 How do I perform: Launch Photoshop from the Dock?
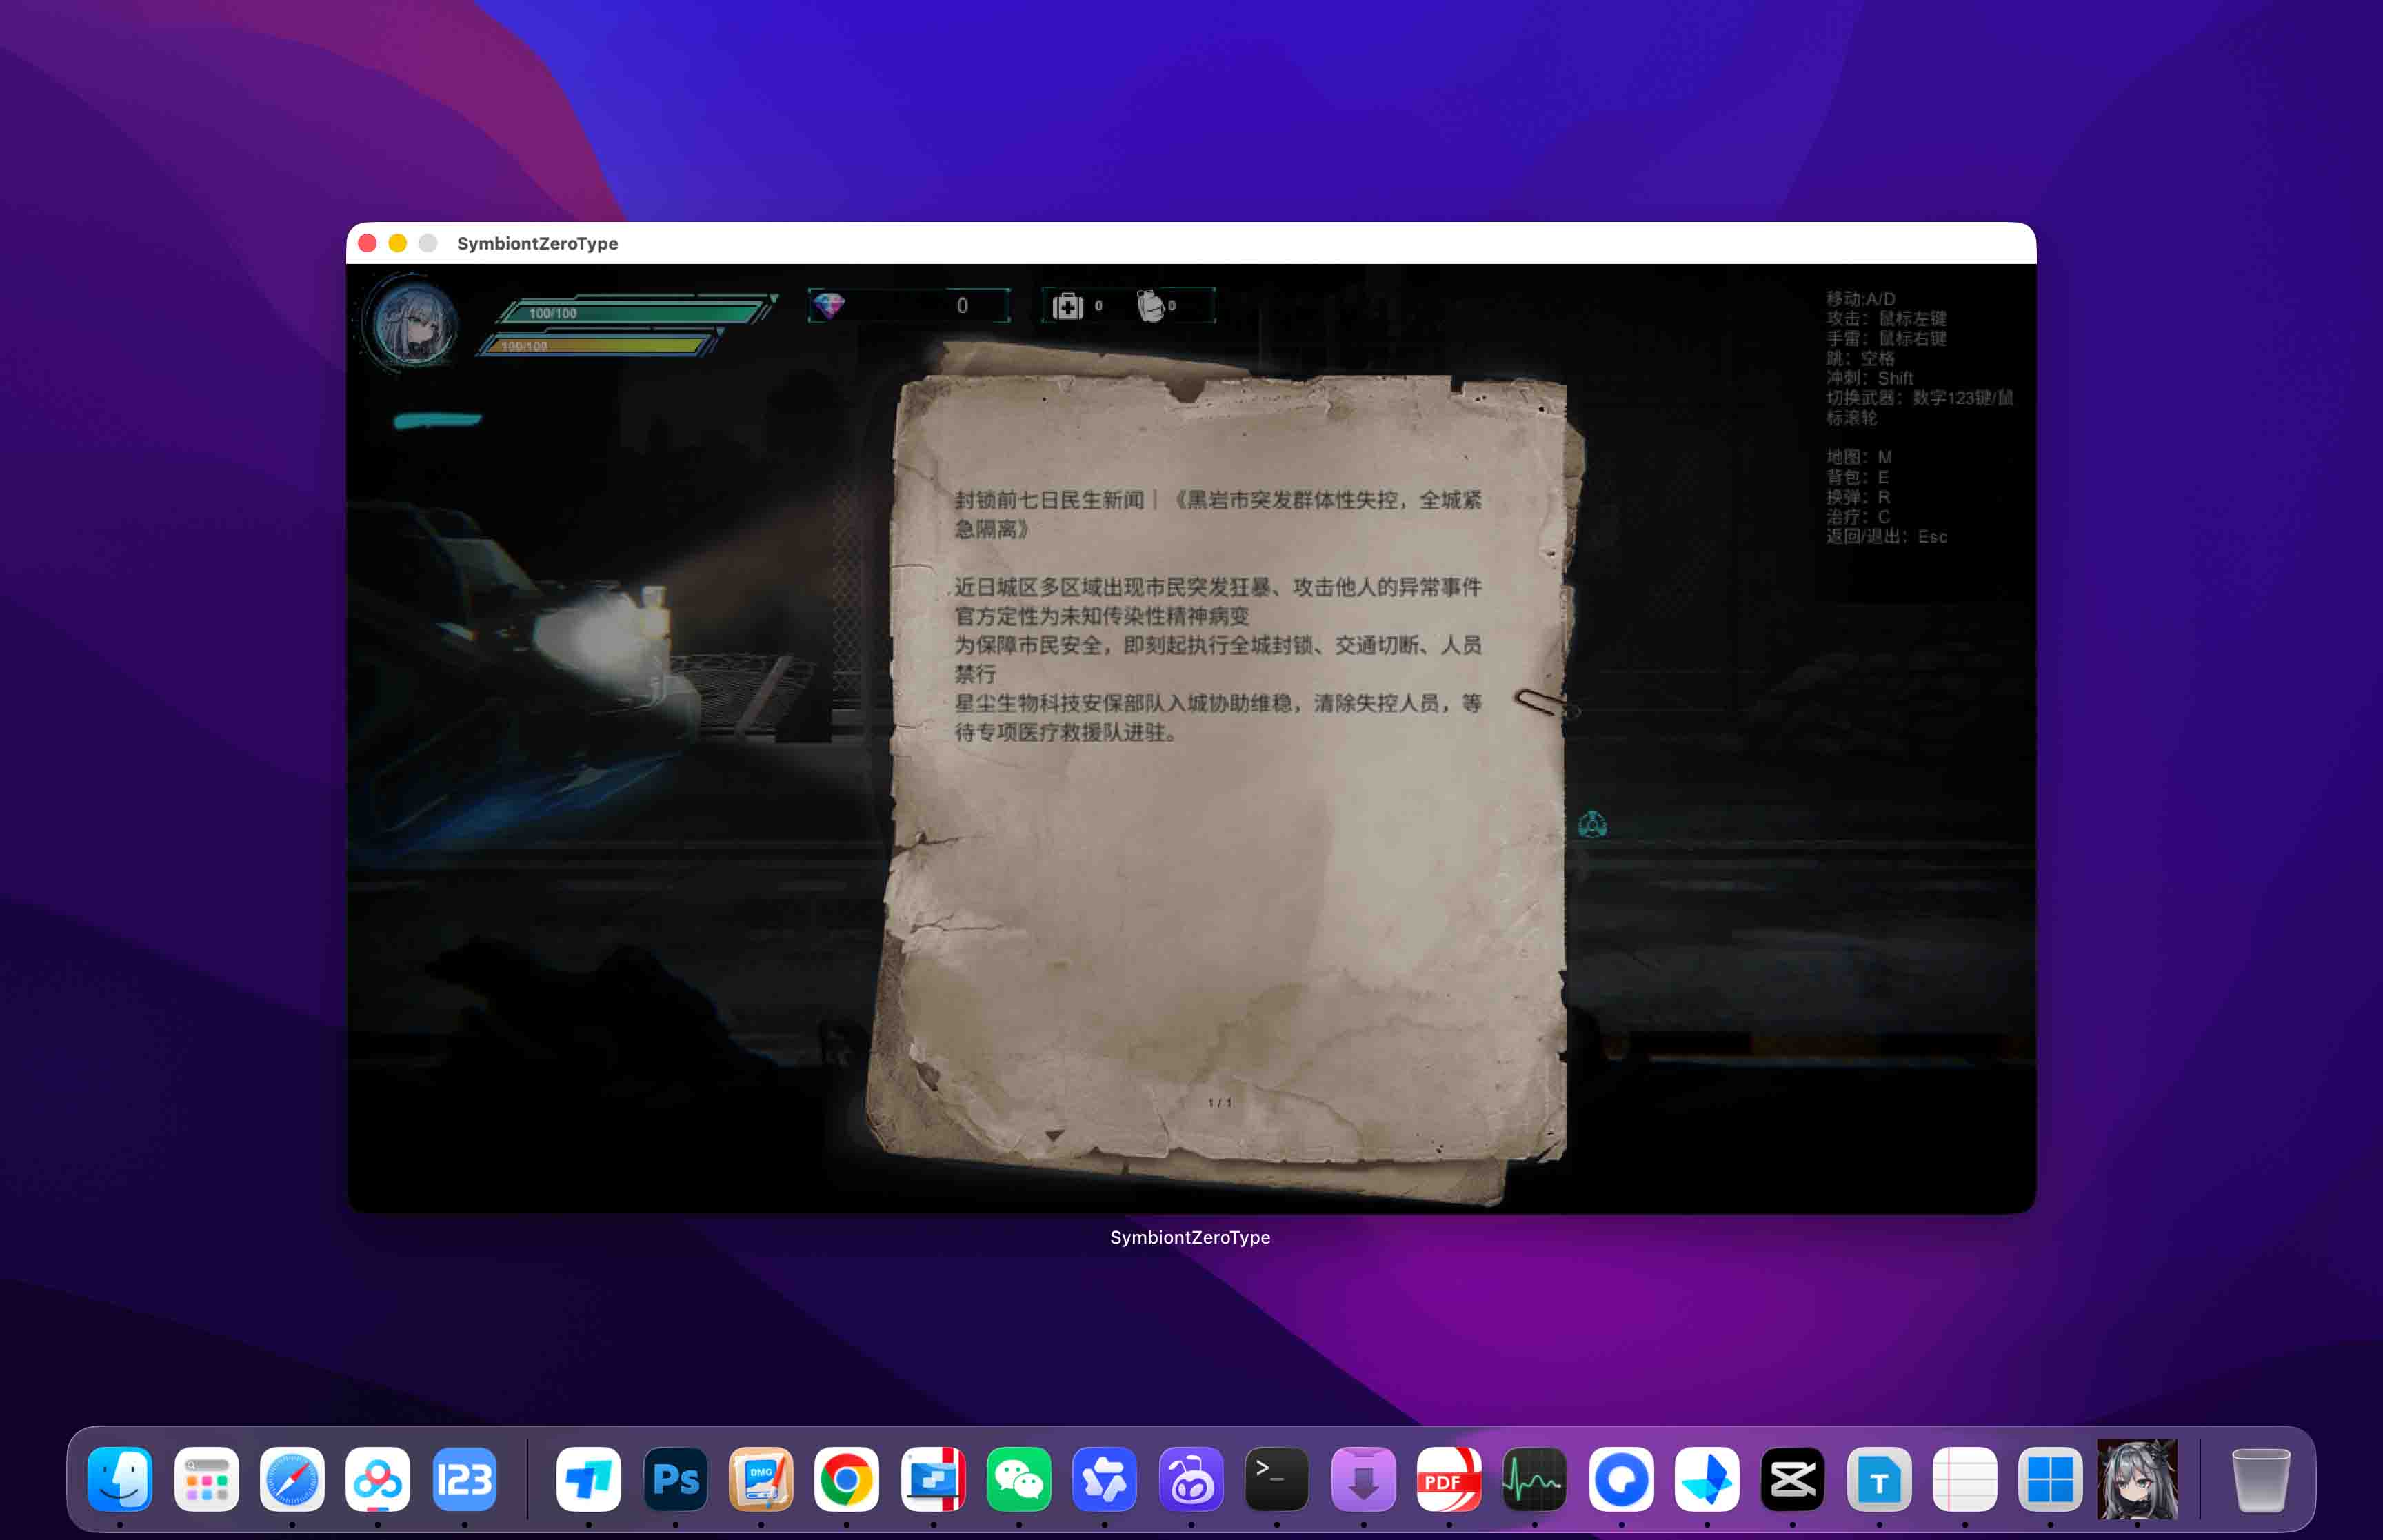coord(675,1479)
